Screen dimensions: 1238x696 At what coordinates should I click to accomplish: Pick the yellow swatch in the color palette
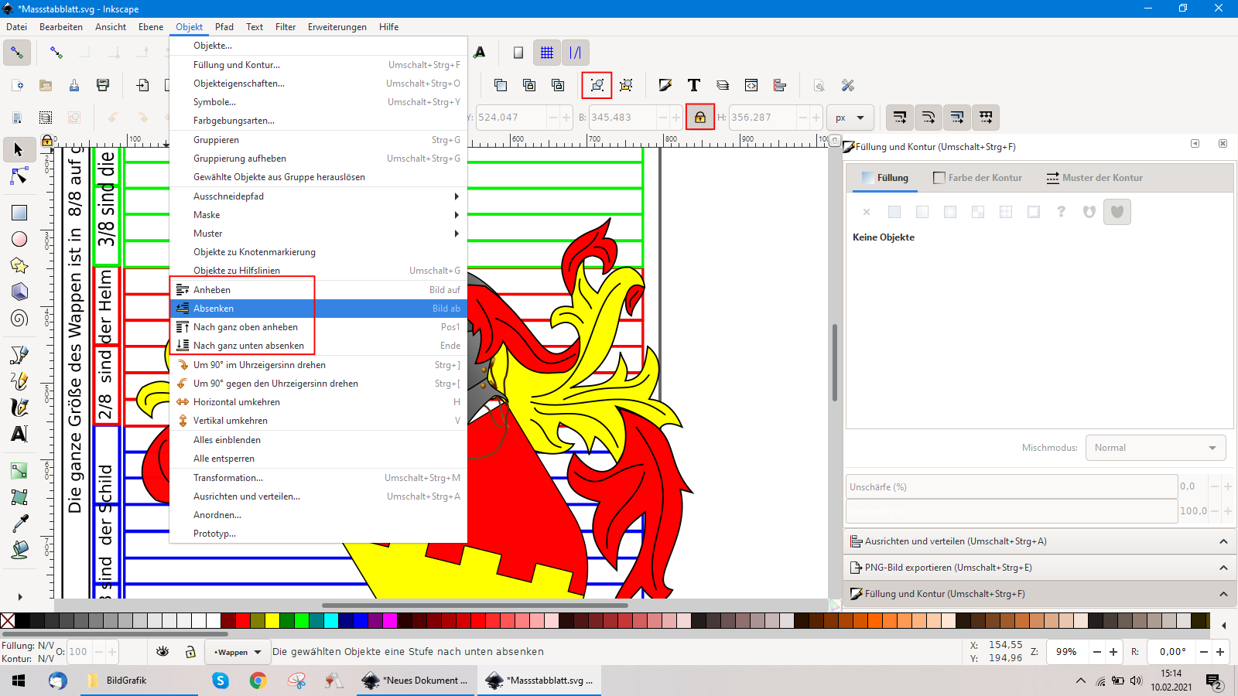[272, 620]
